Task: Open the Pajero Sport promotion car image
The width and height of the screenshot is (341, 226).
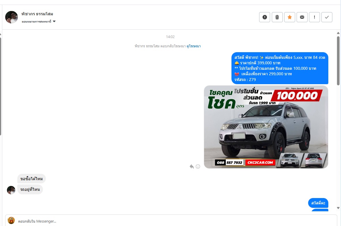Action: point(266,127)
